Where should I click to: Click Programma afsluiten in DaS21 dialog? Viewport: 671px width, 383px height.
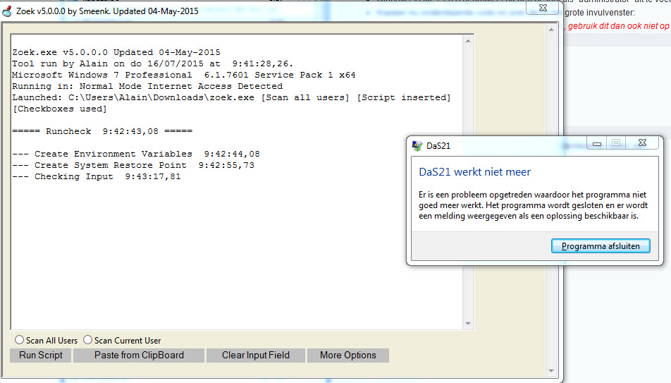(x=601, y=246)
